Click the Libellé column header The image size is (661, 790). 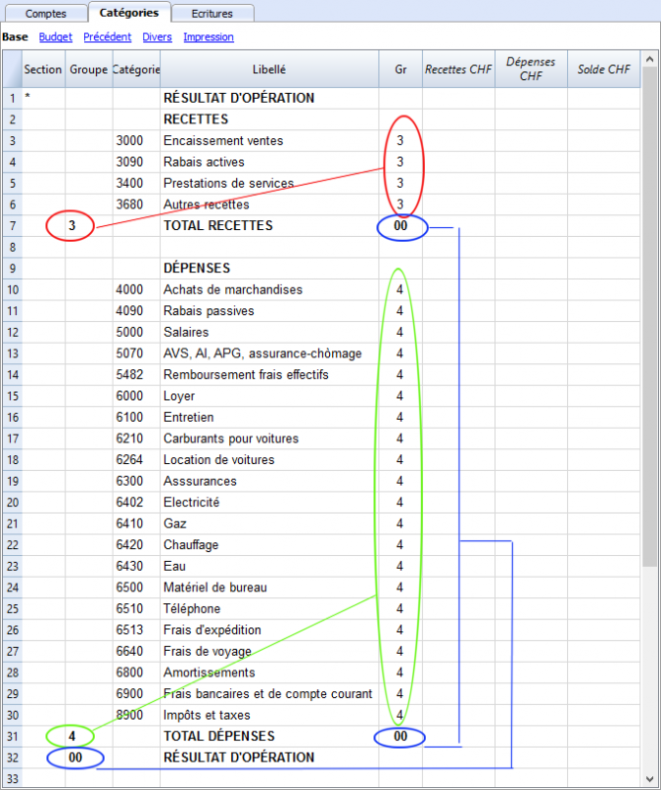click(x=269, y=70)
